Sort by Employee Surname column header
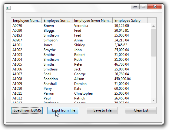This screenshot has height=130, width=172. [x=57, y=20]
